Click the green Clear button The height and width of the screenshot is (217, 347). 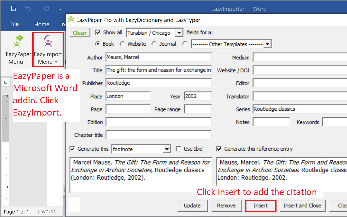(80, 33)
